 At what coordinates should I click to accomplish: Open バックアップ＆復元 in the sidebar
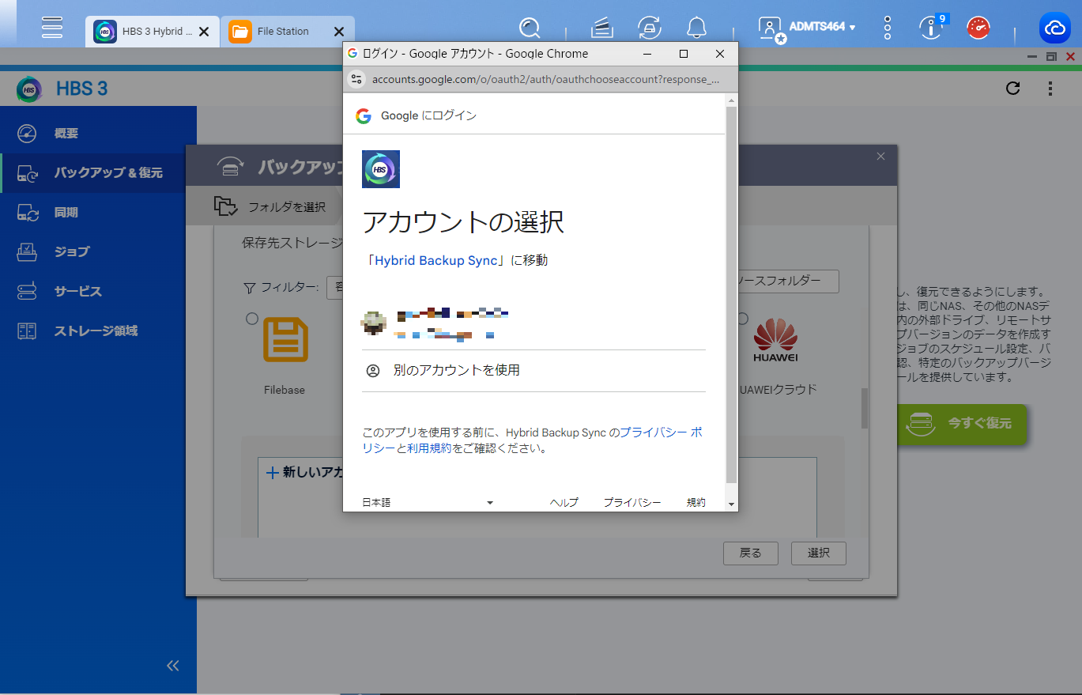pos(98,172)
